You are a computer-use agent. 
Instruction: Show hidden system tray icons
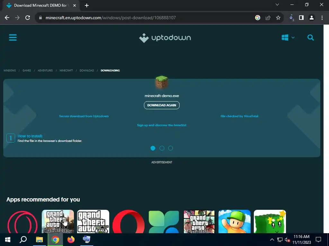[272, 240]
